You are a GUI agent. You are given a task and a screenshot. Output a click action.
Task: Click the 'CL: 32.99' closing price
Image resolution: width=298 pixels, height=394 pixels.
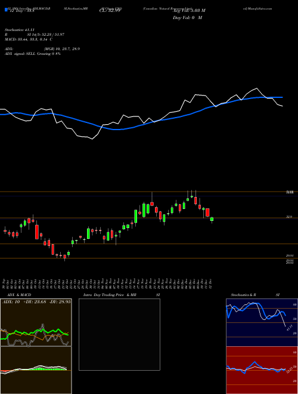(110, 11)
